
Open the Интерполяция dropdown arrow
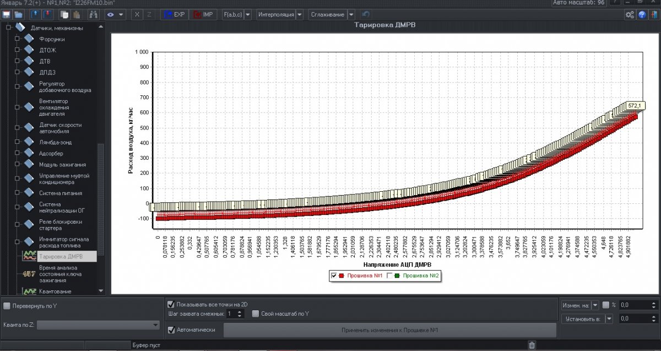point(299,14)
